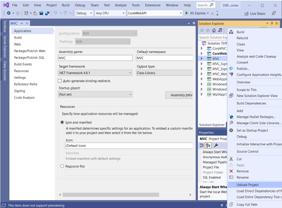Select the Code Analysis page
Image resolution: width=282 pixels, height=208 pixels.
tap(24, 98)
